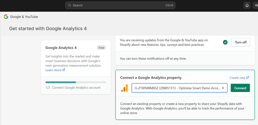Click the search magnifier icon
The height and width of the screenshot is (125, 258).
(70, 5)
